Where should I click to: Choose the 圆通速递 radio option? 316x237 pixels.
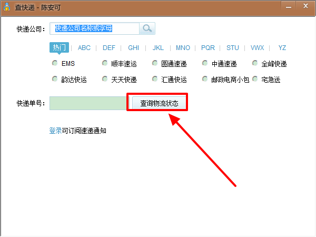coord(155,63)
